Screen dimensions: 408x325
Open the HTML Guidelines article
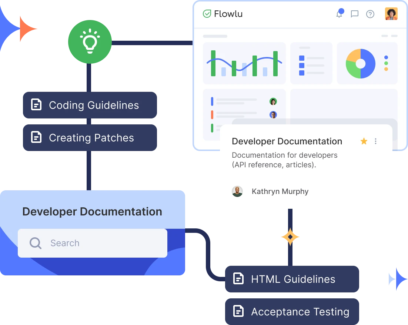coord(292,278)
